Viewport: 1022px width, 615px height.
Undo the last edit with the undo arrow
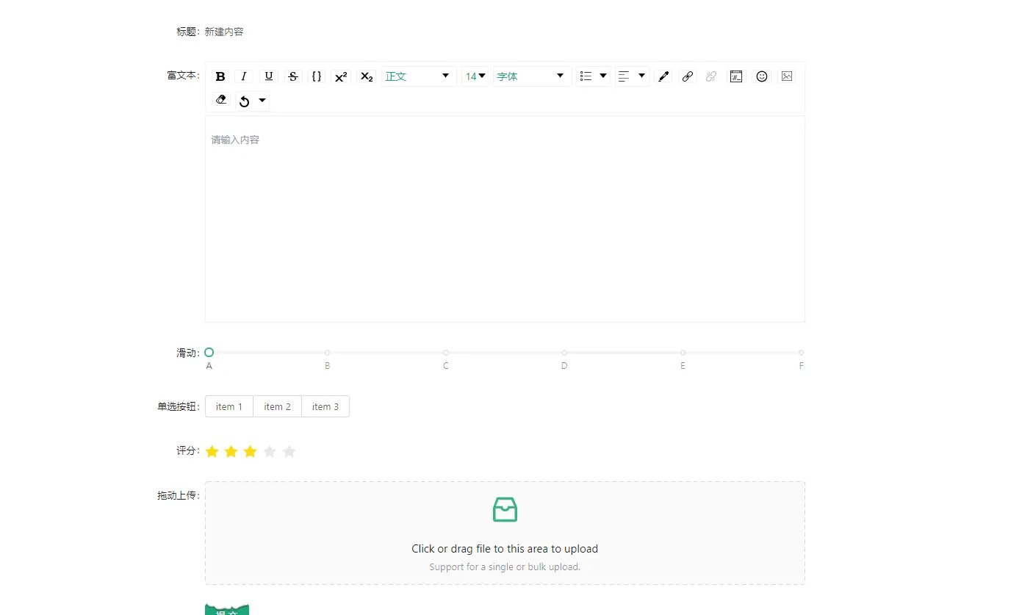pyautogui.click(x=245, y=101)
